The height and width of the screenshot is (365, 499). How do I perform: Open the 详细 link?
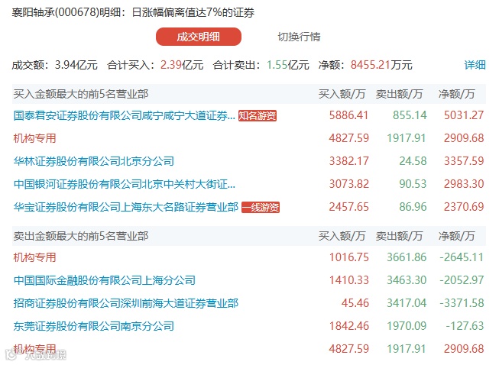475,65
